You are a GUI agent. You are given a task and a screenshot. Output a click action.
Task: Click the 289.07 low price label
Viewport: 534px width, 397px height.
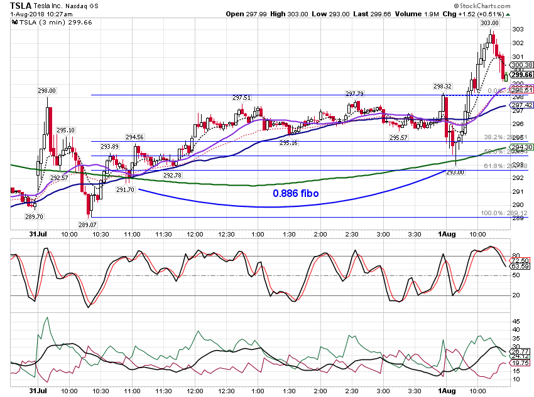point(87,225)
